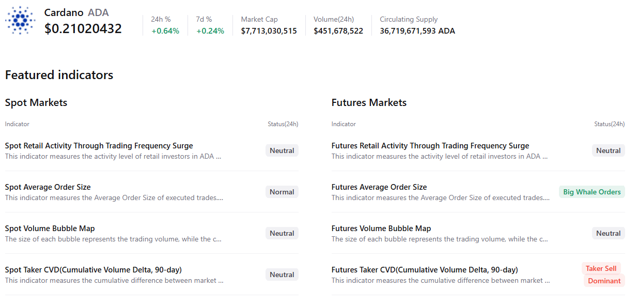Click Neutral badge for Spot Taker CVD
The image size is (638, 304).
point(282,275)
